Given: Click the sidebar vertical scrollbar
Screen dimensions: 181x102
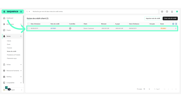Looking at the screenshot, I should 23,49.
